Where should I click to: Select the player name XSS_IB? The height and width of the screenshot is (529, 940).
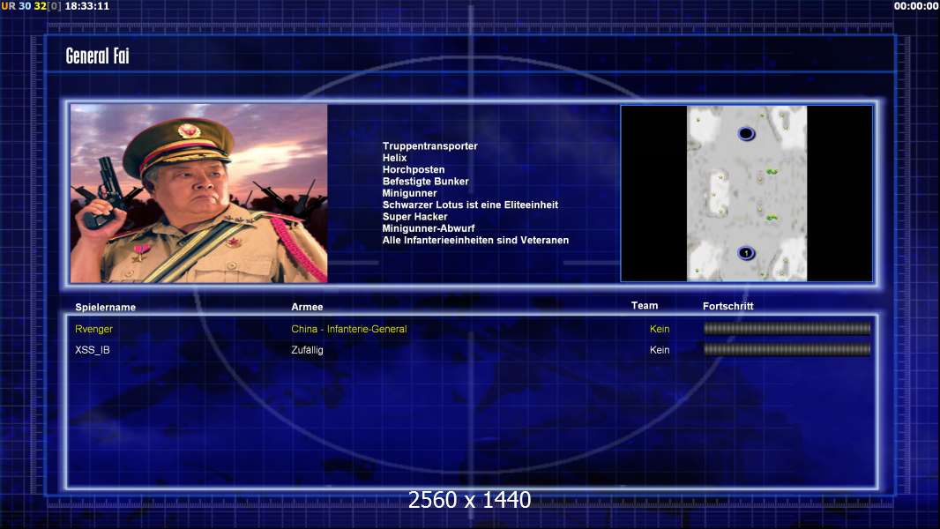93,350
